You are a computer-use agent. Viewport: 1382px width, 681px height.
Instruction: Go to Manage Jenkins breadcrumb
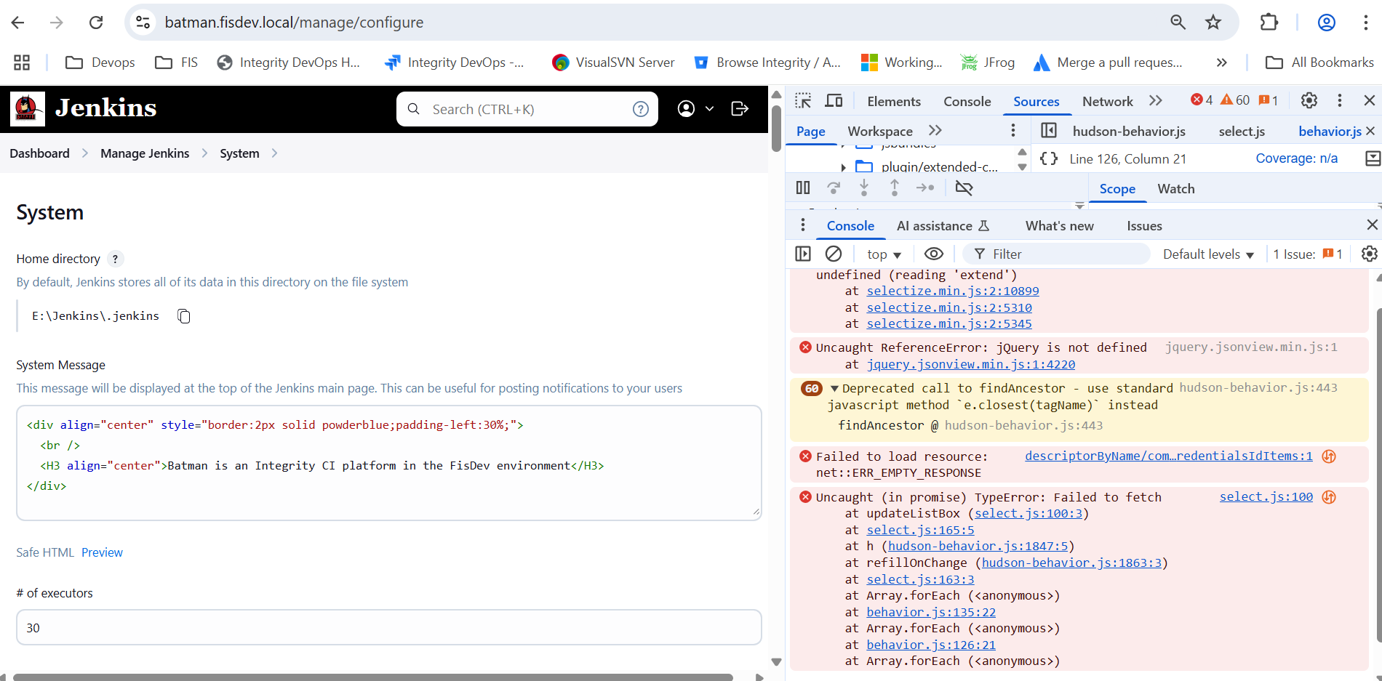pyautogui.click(x=145, y=153)
